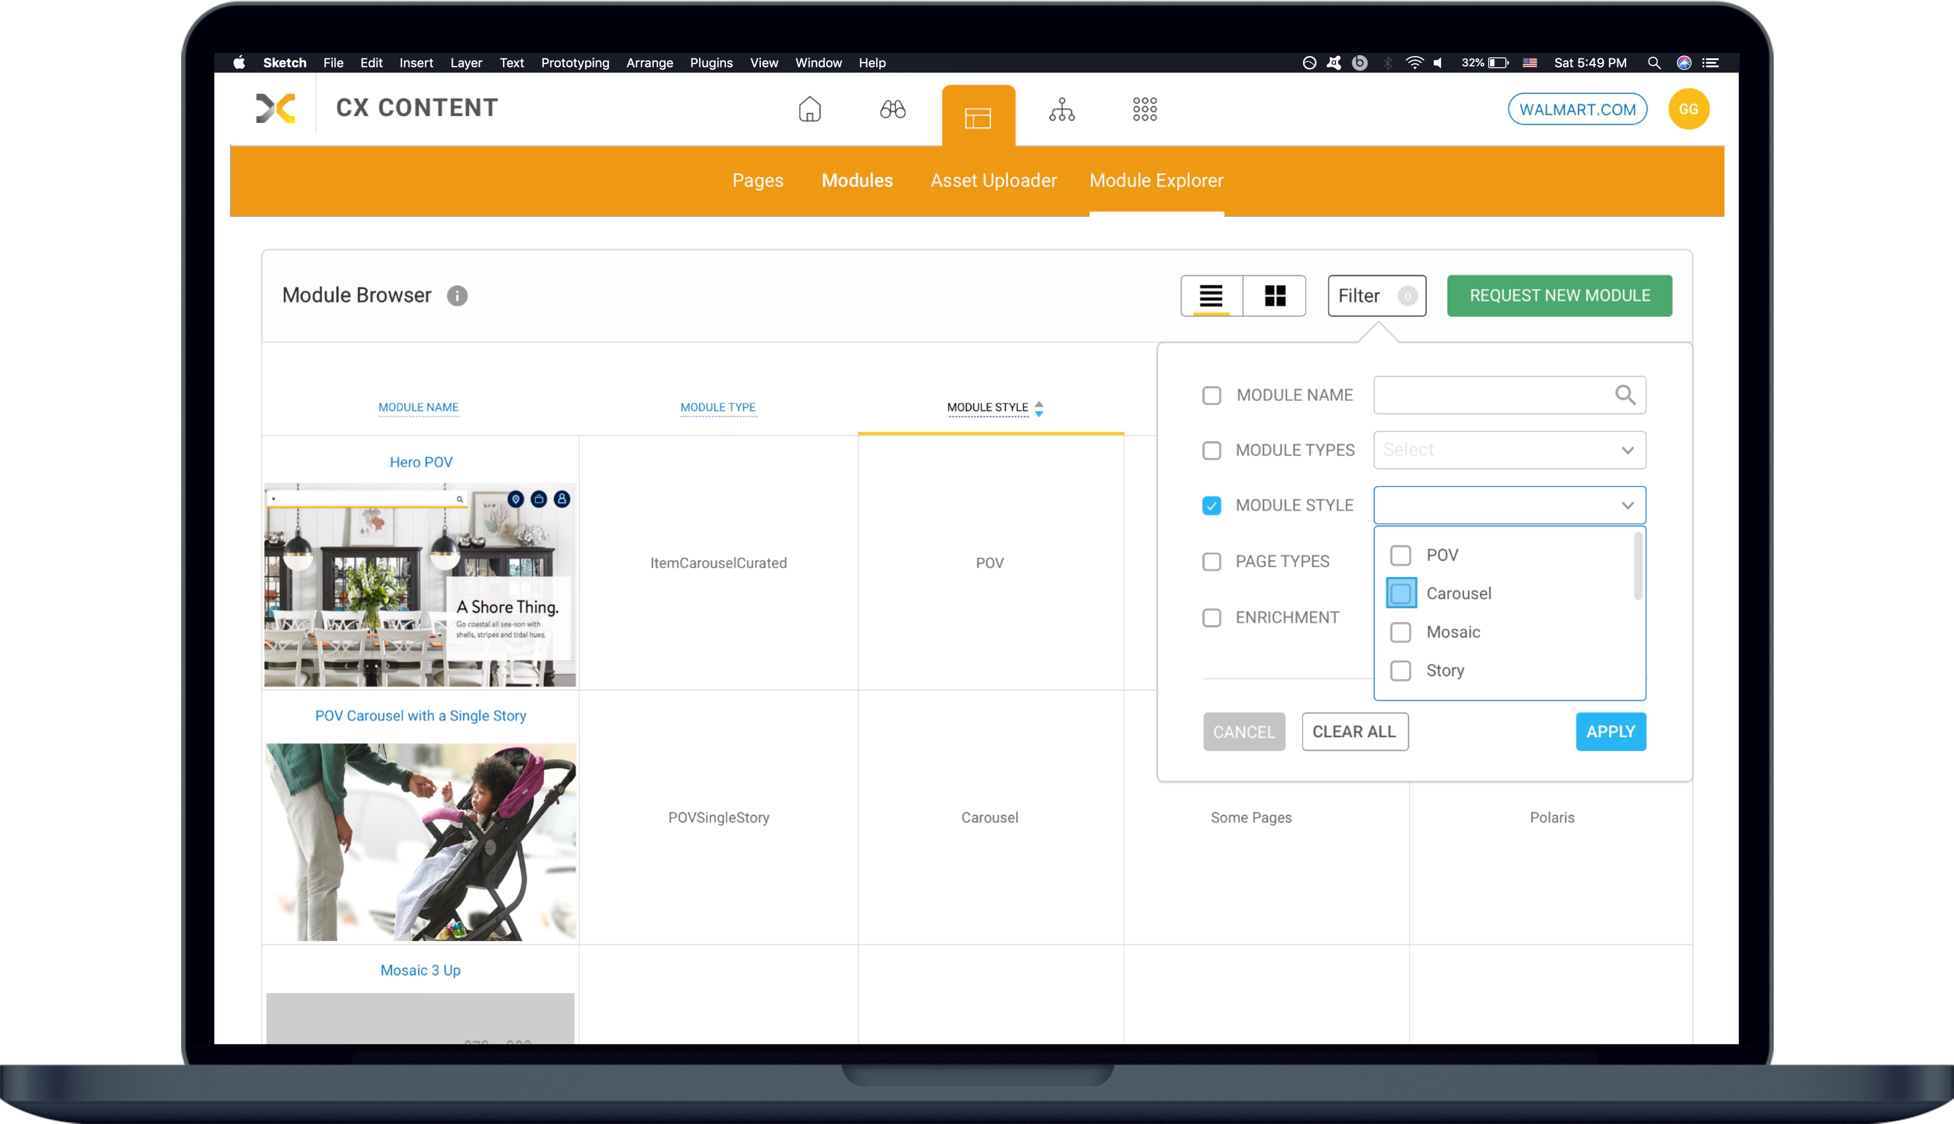Switch to the Asset Uploader tab
Viewport: 1954px width, 1124px height.
coord(993,181)
